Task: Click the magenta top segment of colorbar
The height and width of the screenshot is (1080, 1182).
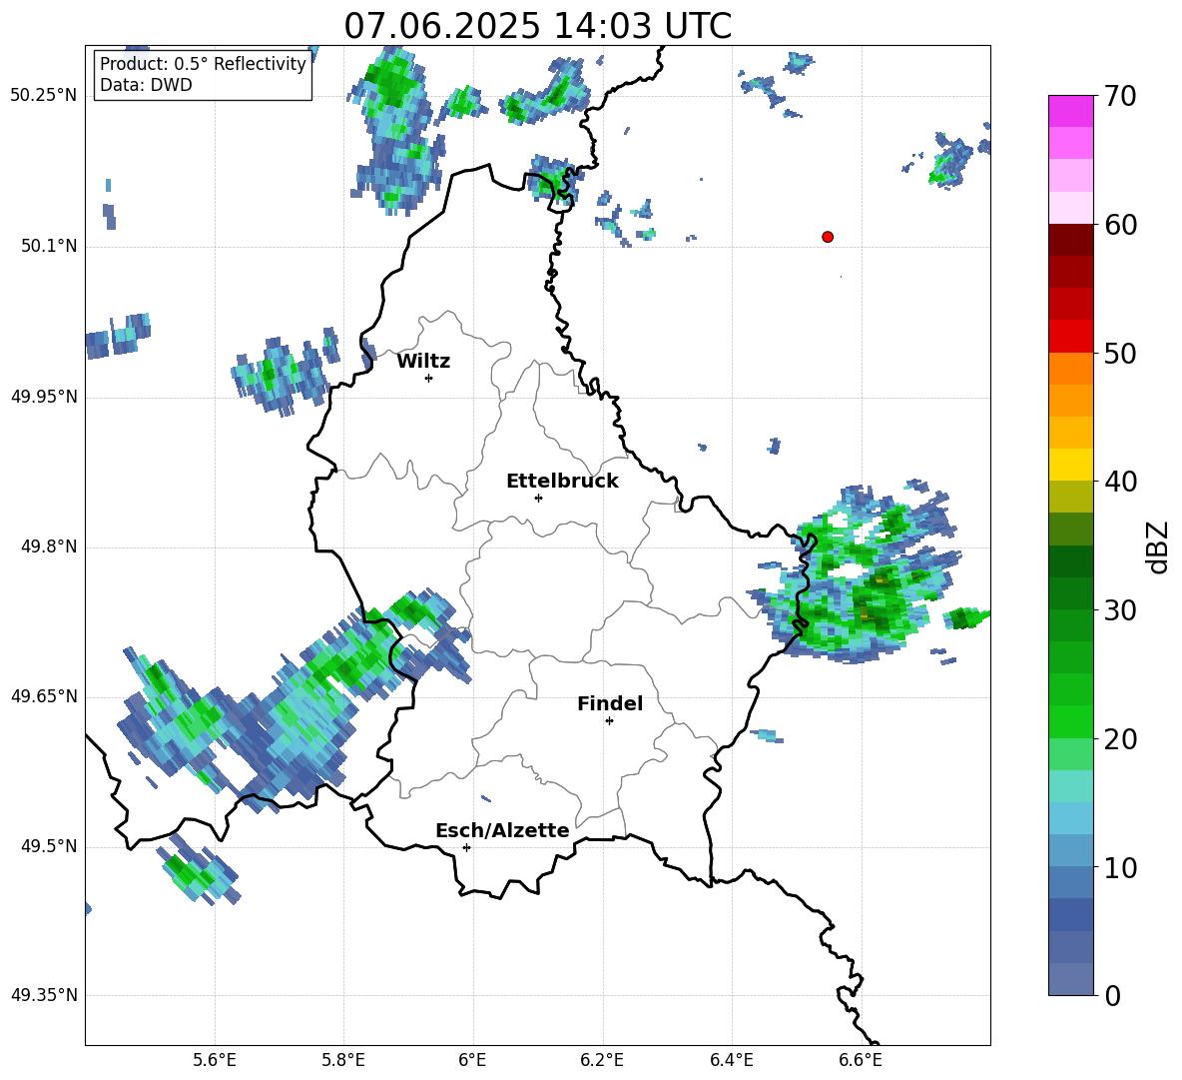Action: [1070, 111]
